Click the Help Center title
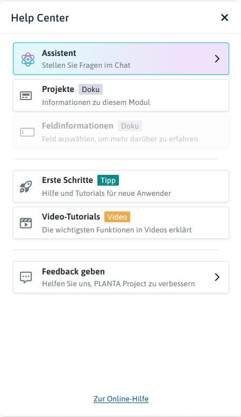Screen dimensions: 241x417 40,18
